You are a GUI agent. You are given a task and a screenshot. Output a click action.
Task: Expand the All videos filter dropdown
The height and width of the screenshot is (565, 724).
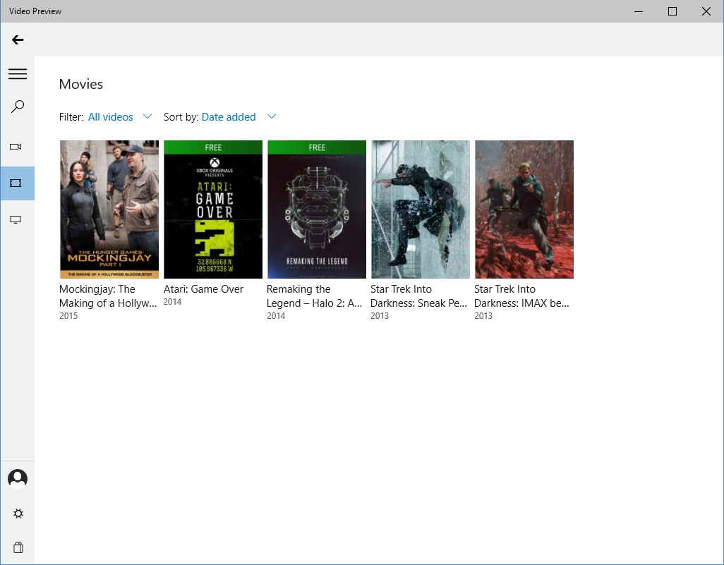coord(111,117)
